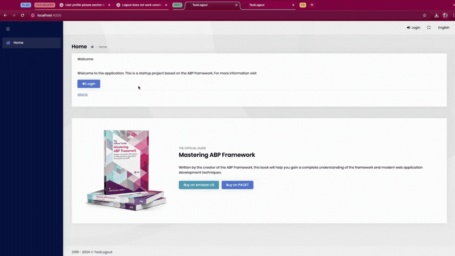Click the home breadcrumb icon
The width and height of the screenshot is (455, 256).
92,47
